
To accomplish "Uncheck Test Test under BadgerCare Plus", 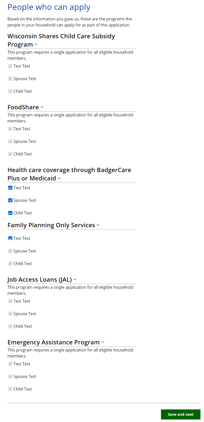I will coord(10,188).
